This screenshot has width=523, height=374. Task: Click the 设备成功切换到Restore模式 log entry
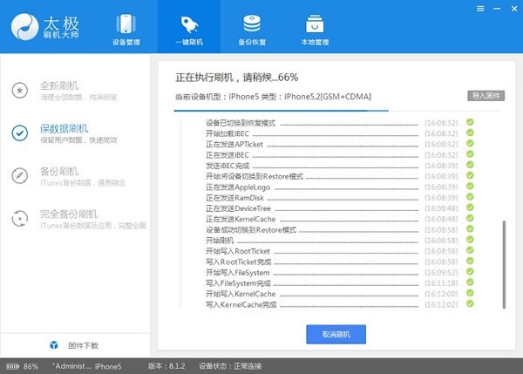tap(251, 230)
